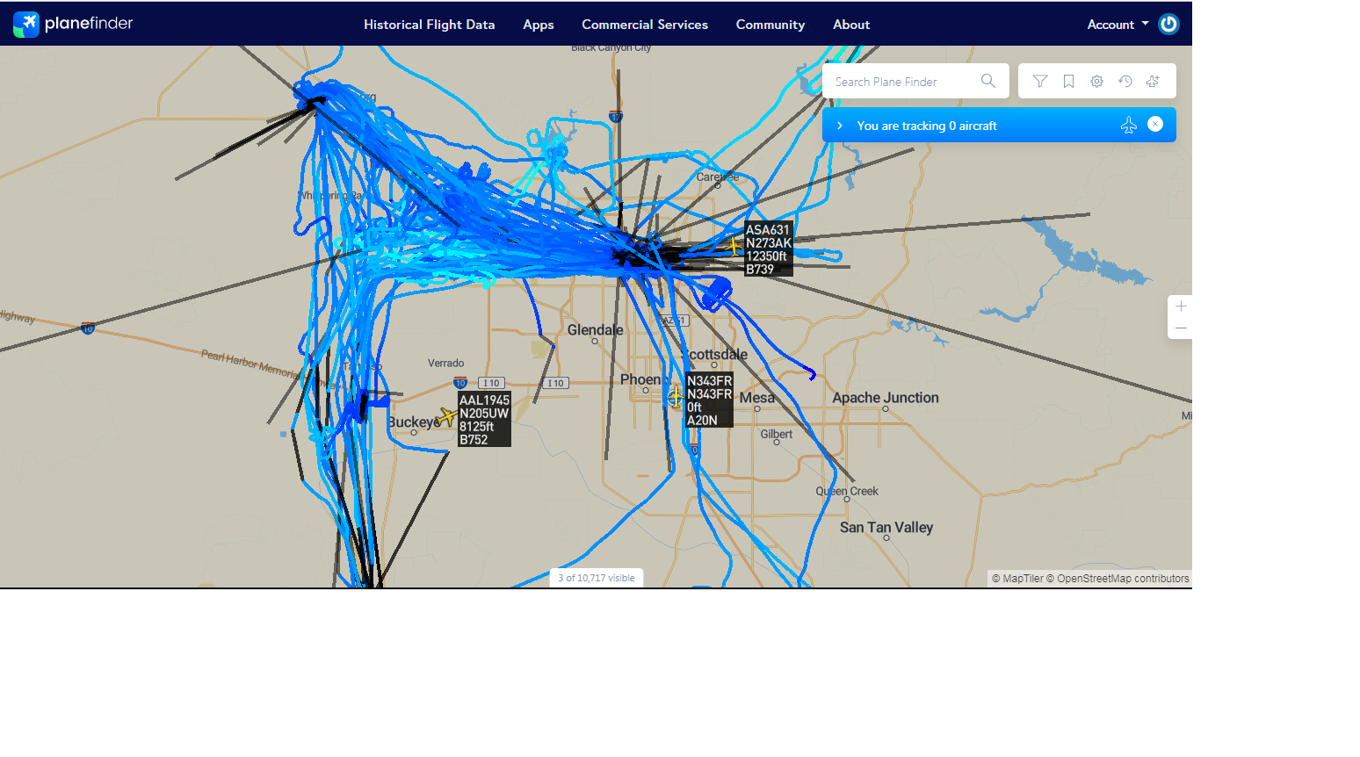This screenshot has width=1360, height=757.
Task: Click the Glendale city label
Action: 596,330
